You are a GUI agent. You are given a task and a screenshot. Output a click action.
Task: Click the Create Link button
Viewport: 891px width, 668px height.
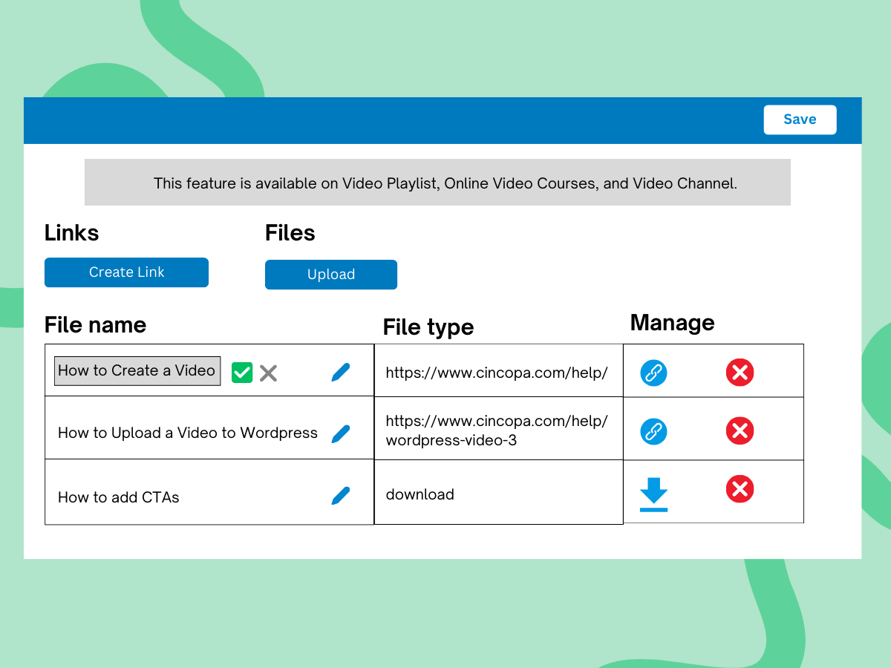coord(126,272)
